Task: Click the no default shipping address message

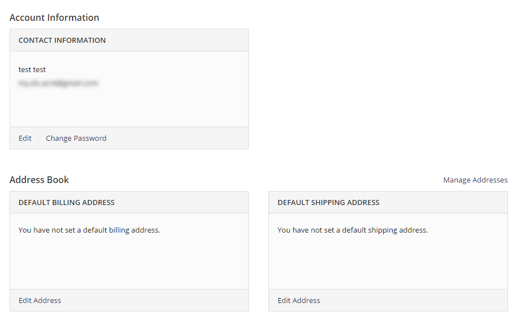Action: click(353, 230)
